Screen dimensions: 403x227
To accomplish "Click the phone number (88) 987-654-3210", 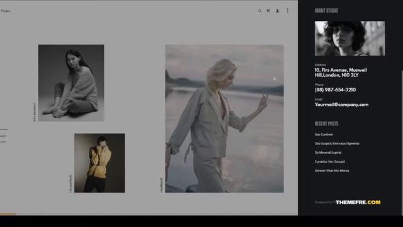I will click(335, 90).
